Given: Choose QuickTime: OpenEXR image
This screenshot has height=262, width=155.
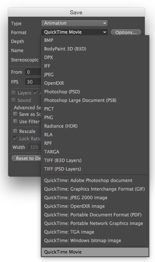Looking at the screenshot, I should [x=95, y=206].
